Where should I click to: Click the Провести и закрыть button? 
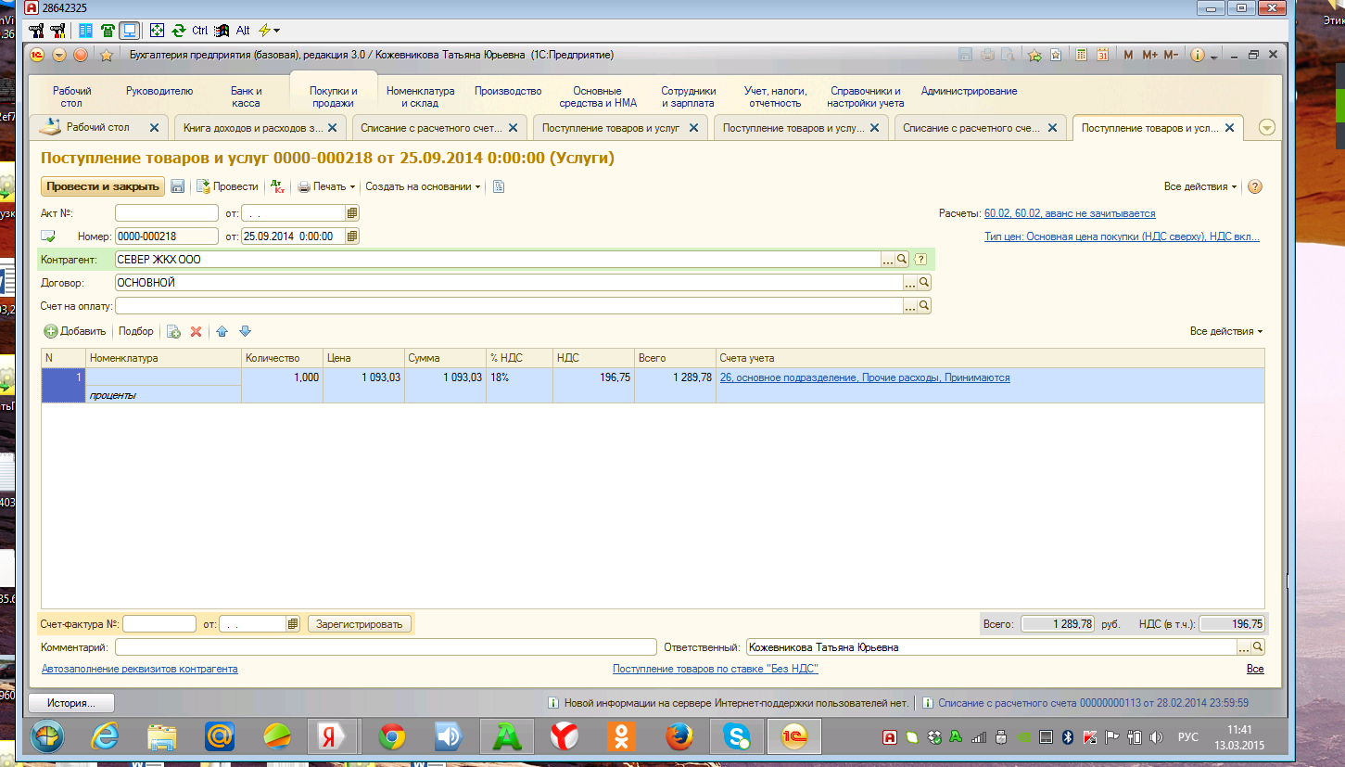coord(102,186)
